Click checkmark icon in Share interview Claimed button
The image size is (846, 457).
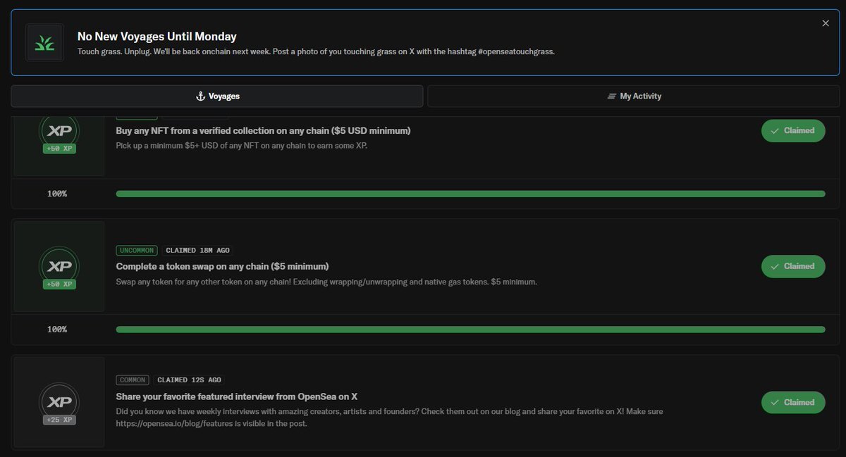[x=775, y=402]
